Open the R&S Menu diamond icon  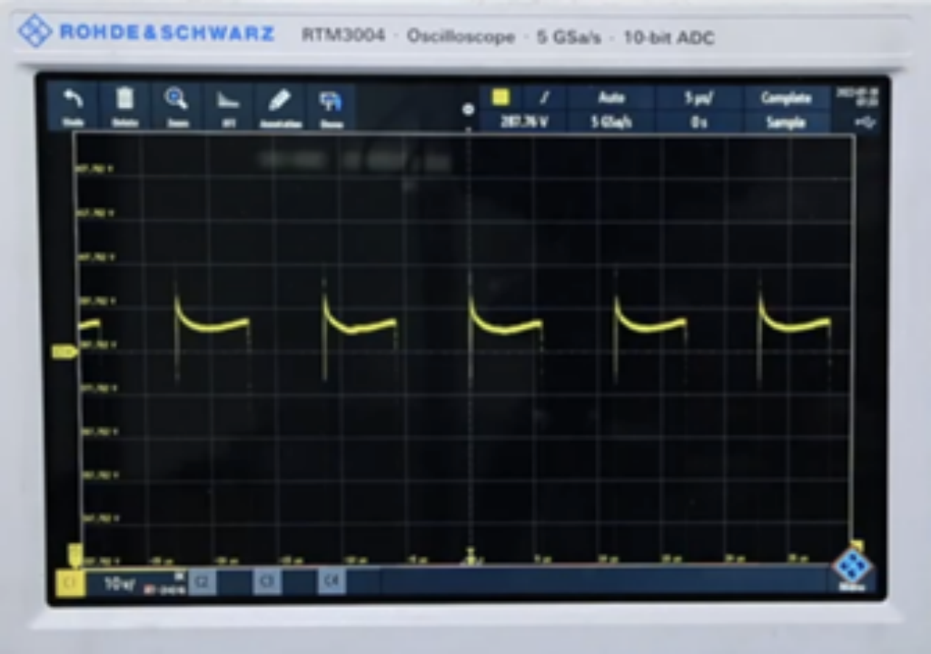tap(852, 569)
